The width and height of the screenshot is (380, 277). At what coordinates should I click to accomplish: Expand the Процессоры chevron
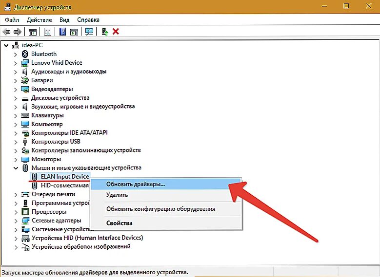(16, 212)
